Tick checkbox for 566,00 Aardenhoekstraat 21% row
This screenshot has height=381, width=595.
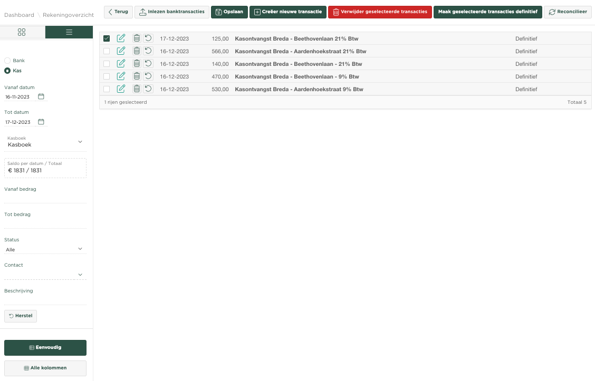[x=107, y=51]
